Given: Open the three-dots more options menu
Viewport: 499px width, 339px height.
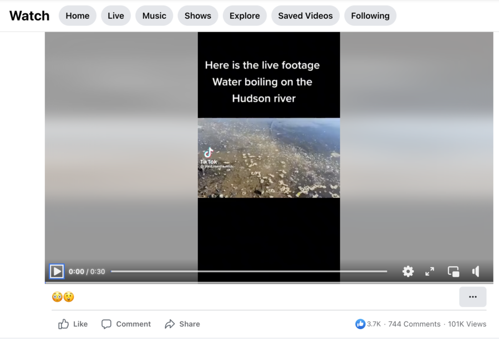Looking at the screenshot, I should (x=472, y=297).
